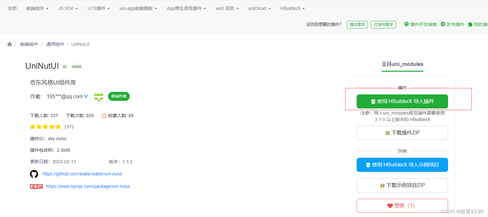488x217 pixels.
Task: Expand the HBuilderX dropdown menu
Action: (292, 8)
